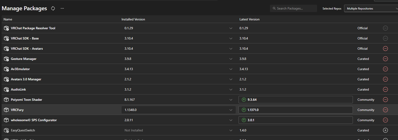
Task: Click the package icon for Poiyomi Toon Shader
Action: click(6, 100)
